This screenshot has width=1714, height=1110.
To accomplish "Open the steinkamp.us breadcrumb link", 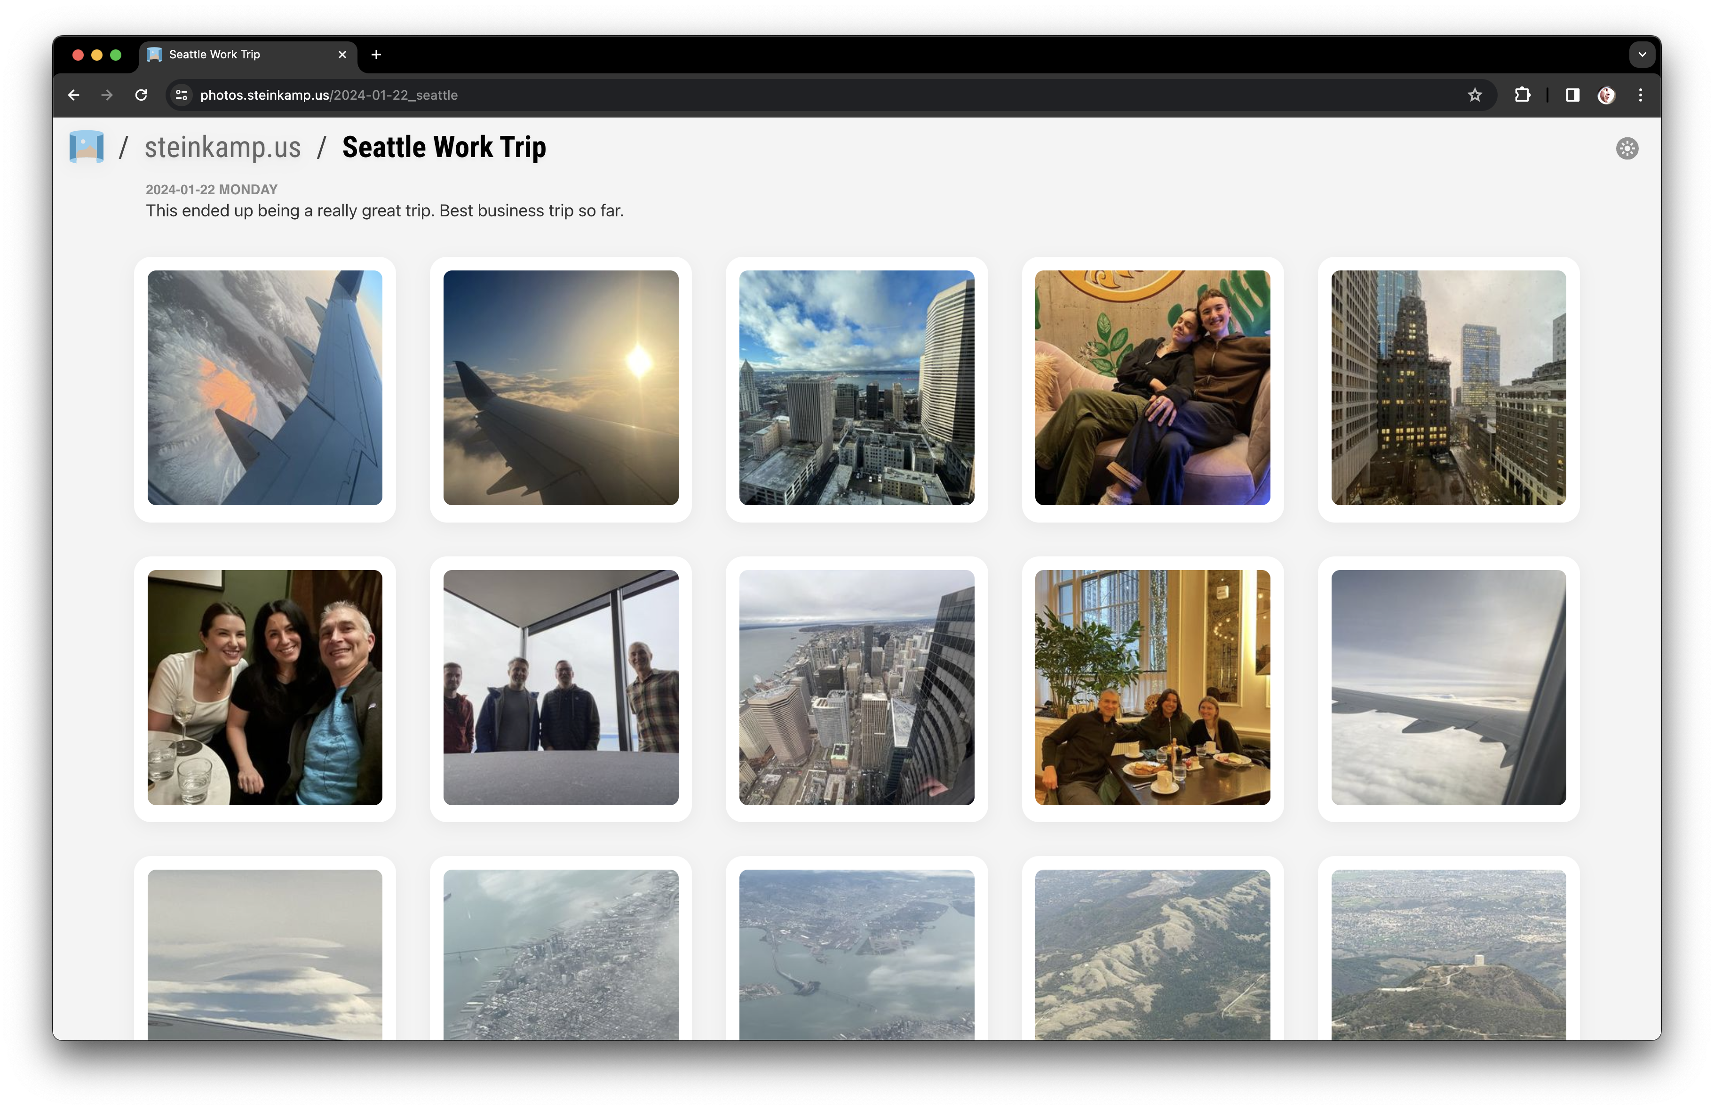I will pos(222,147).
